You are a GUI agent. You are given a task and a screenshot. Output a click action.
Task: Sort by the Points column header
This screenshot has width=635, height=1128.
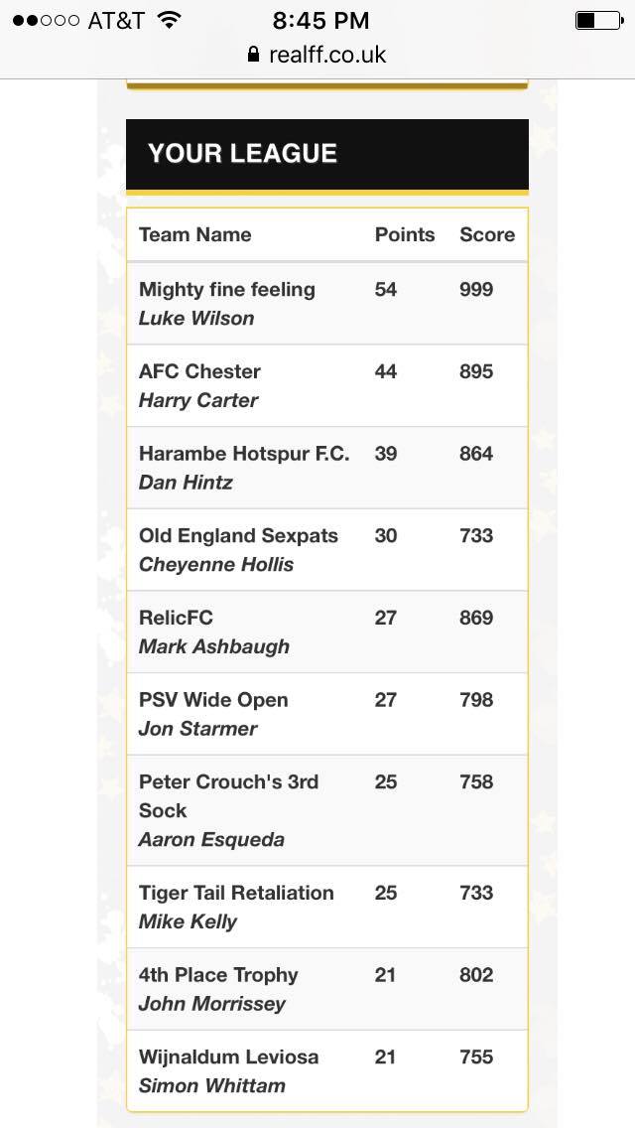(x=405, y=234)
